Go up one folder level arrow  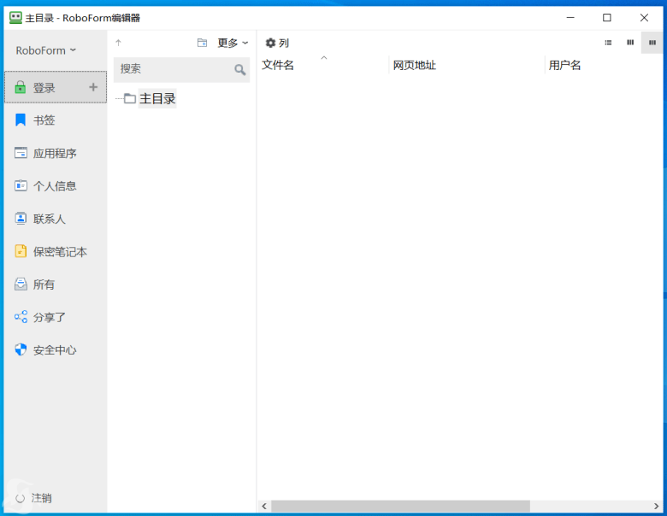pos(118,43)
